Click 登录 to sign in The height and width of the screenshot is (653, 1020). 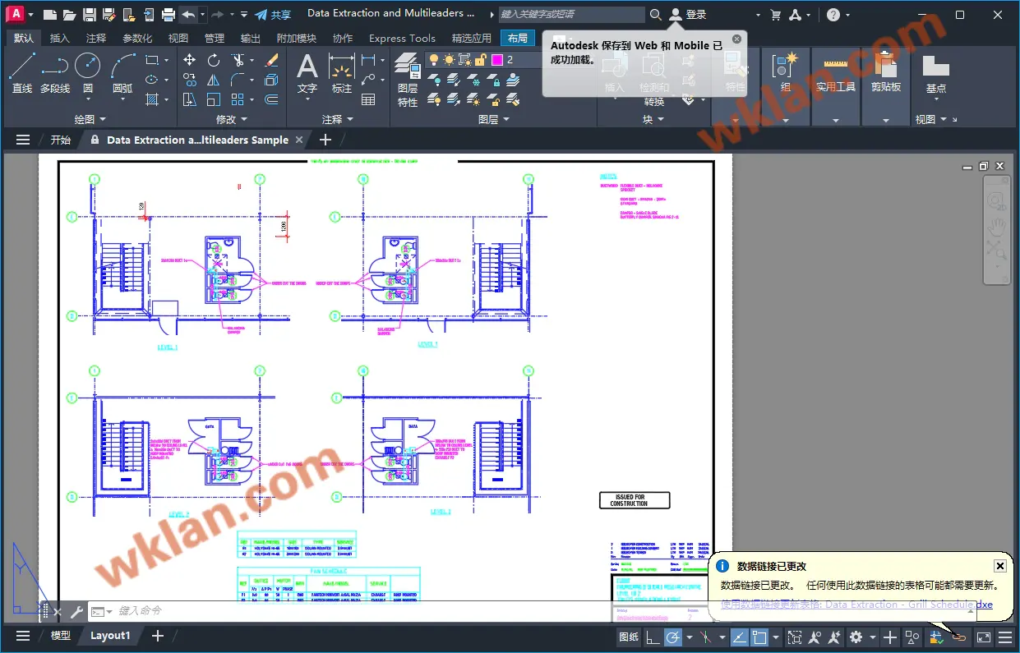point(688,15)
